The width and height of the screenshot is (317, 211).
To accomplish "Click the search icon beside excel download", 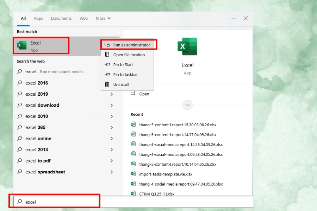I will click(x=19, y=105).
